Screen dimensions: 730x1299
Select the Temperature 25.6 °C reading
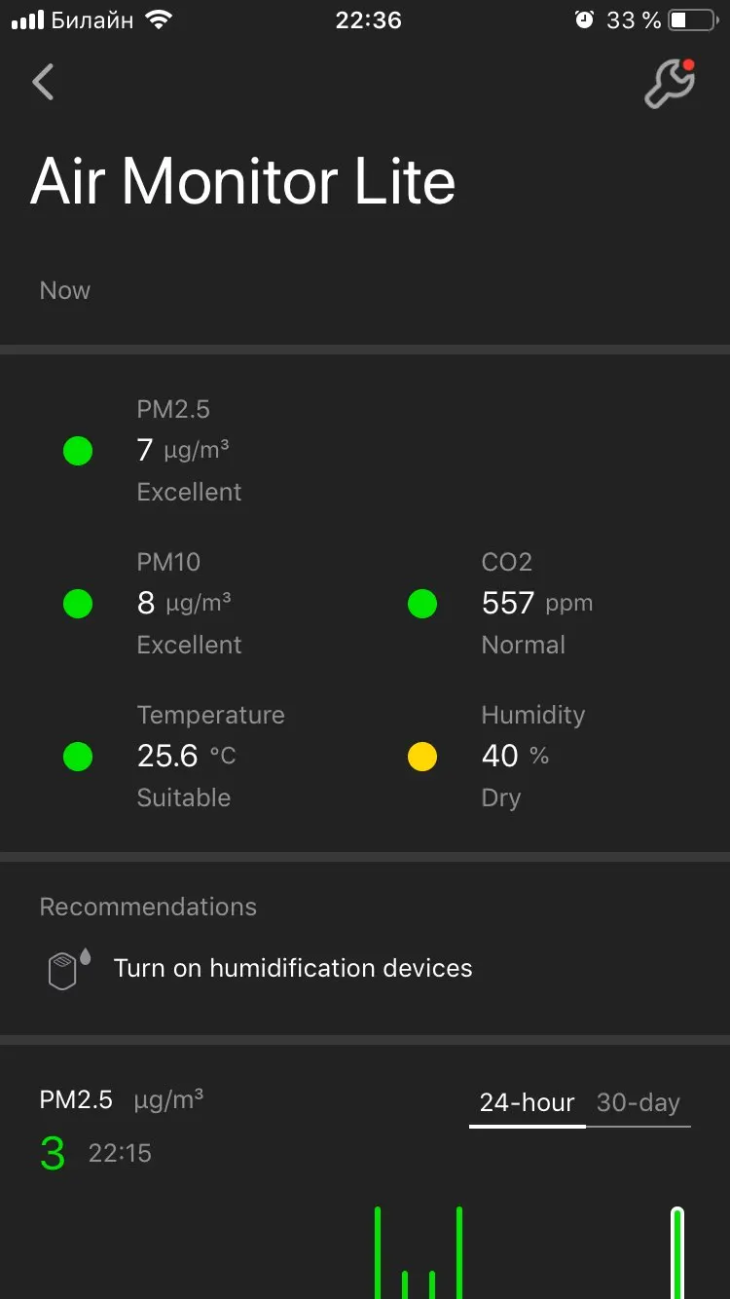187,757
